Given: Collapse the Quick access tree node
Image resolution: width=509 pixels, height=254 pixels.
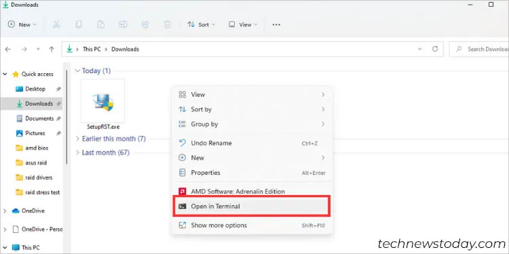Looking at the screenshot, I should (x=5, y=75).
